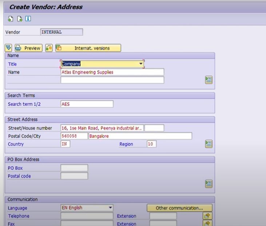Click the Communication section header

click(23, 199)
